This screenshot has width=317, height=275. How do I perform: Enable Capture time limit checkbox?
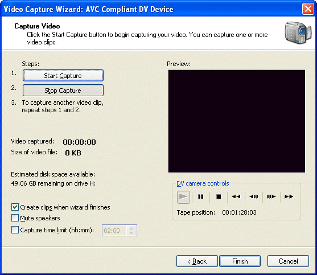pos(15,230)
